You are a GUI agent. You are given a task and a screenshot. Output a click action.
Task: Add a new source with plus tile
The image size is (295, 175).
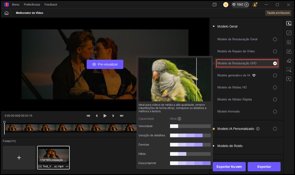[19, 157]
